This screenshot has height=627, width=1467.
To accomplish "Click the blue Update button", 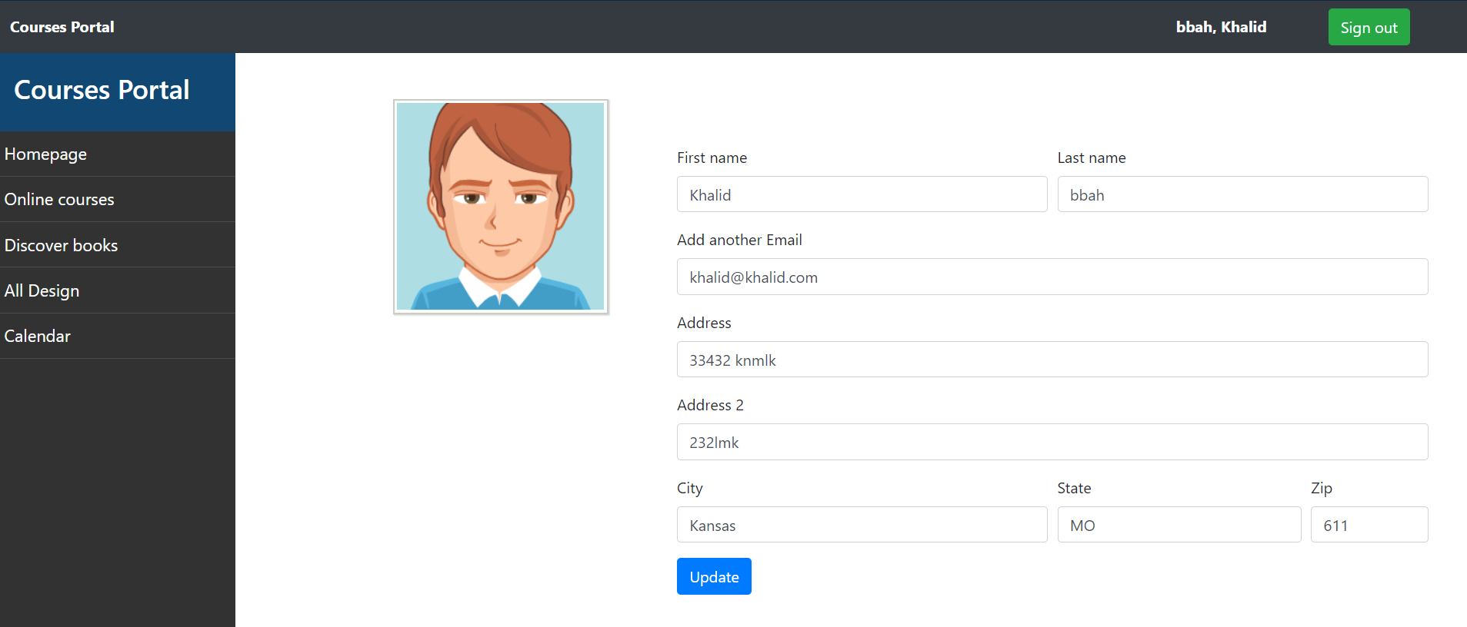I will click(714, 576).
